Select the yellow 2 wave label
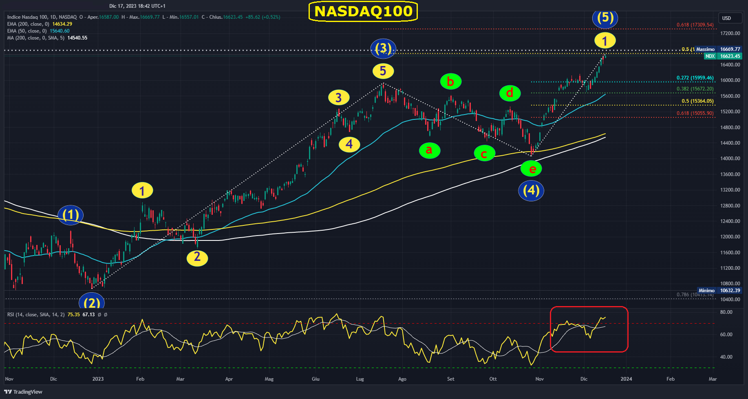Image resolution: width=748 pixels, height=399 pixels. coord(197,258)
